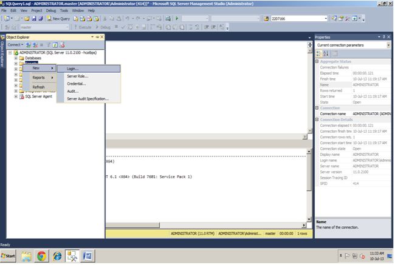Click the Execute button

pyautogui.click(x=83, y=27)
